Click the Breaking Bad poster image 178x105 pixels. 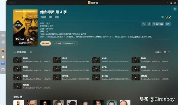tap(25, 27)
